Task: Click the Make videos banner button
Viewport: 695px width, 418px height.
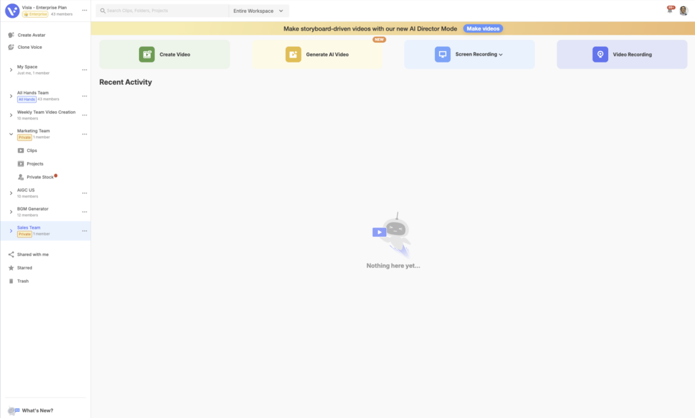Action: (x=483, y=28)
